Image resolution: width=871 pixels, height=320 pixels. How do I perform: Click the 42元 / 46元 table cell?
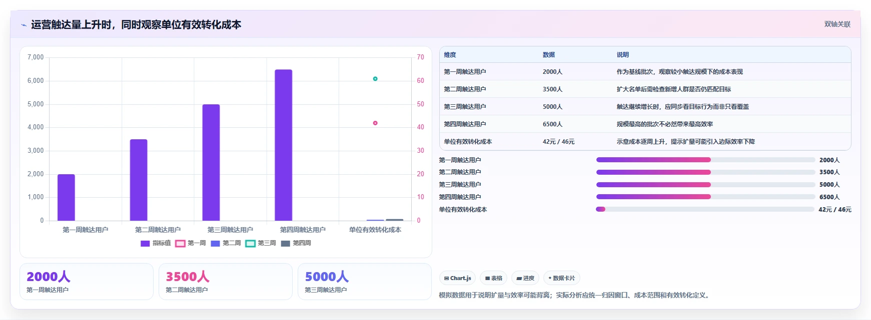[x=559, y=142]
